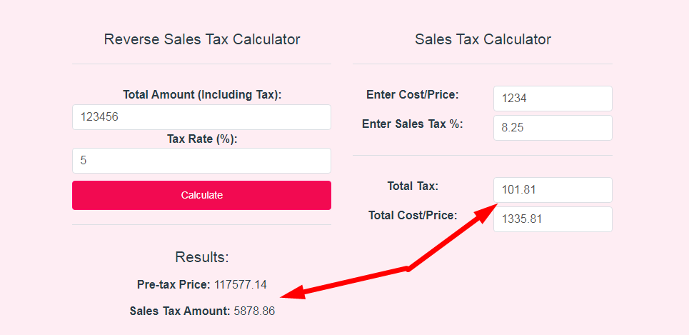This screenshot has height=335, width=689.
Task: Click the Total Tax output box 101.81
Action: coord(553,190)
